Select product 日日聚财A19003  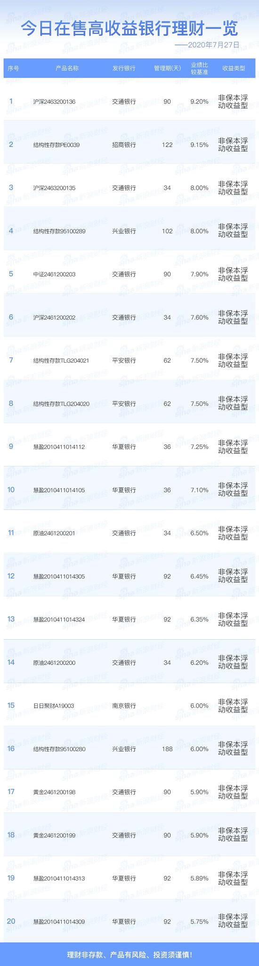click(54, 706)
